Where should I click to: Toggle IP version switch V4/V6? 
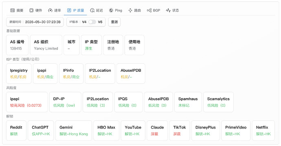pos(92,22)
